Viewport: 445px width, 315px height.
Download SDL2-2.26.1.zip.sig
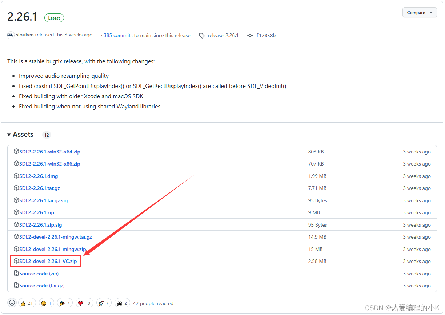pyautogui.click(x=41, y=225)
